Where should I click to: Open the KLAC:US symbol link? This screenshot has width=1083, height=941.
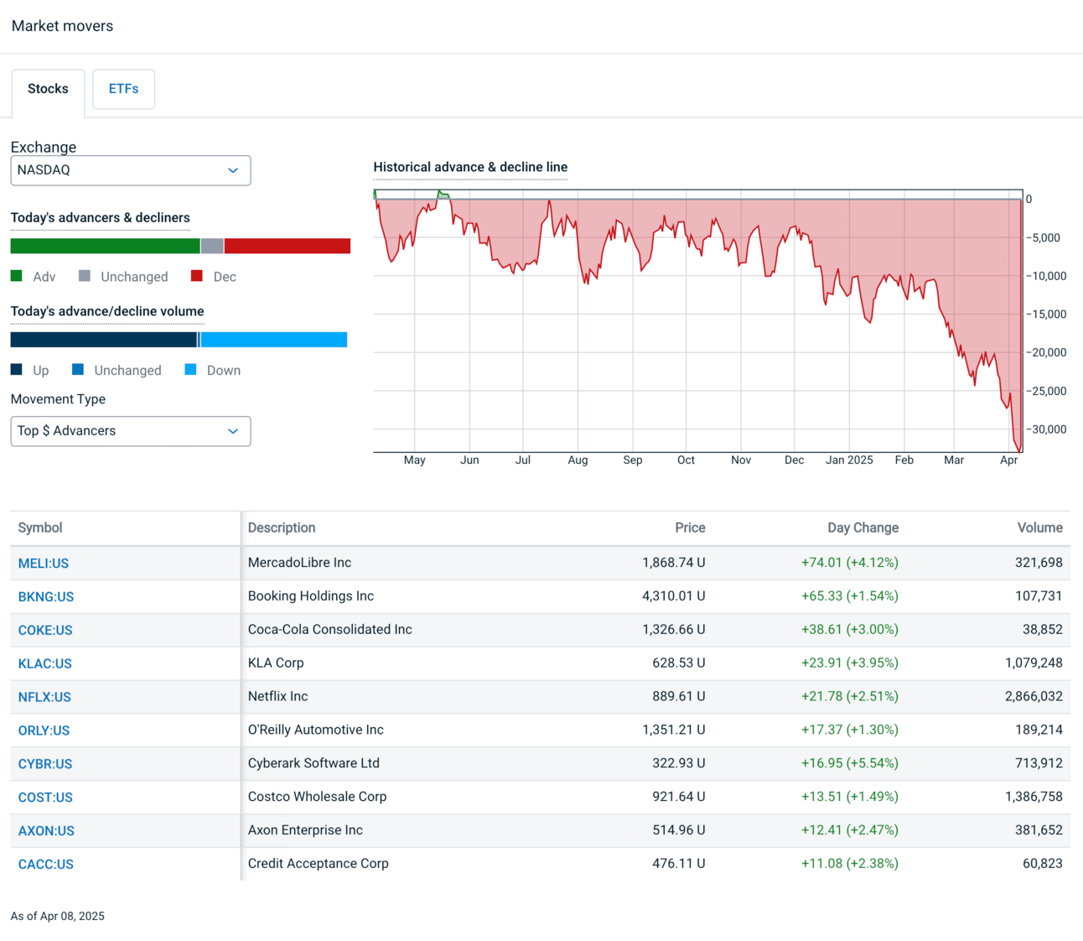click(45, 664)
